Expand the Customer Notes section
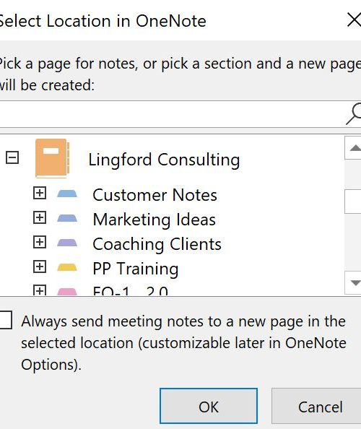361x429 pixels. [40, 193]
